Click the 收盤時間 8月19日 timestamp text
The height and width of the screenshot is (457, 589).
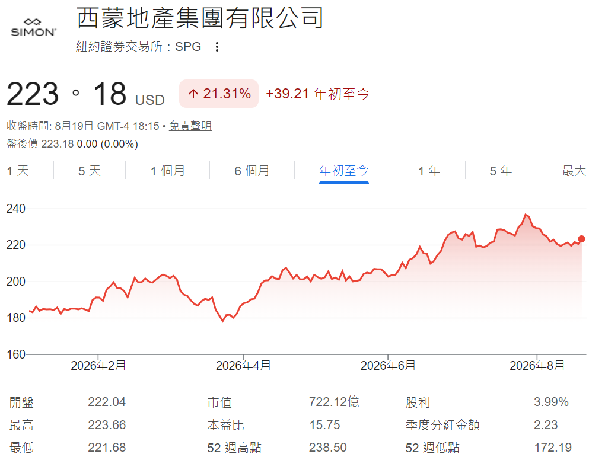[82, 126]
